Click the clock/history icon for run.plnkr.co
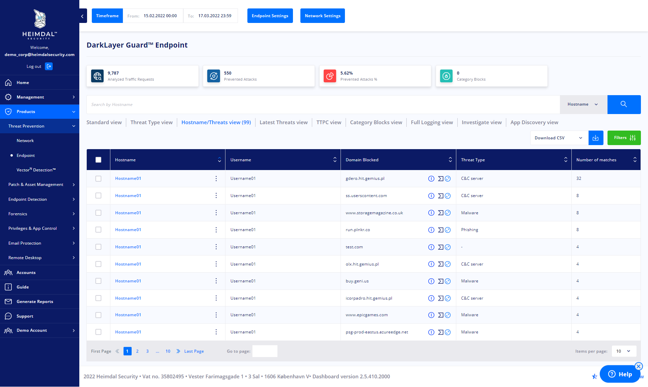 click(x=448, y=229)
